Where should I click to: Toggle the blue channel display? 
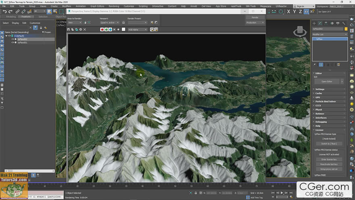pyautogui.click(x=110, y=29)
